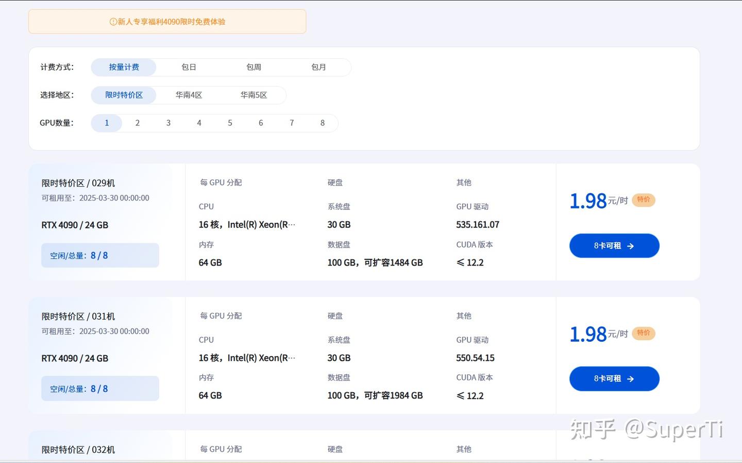
Task: Select GPU quantity 1
Action: click(x=106, y=123)
